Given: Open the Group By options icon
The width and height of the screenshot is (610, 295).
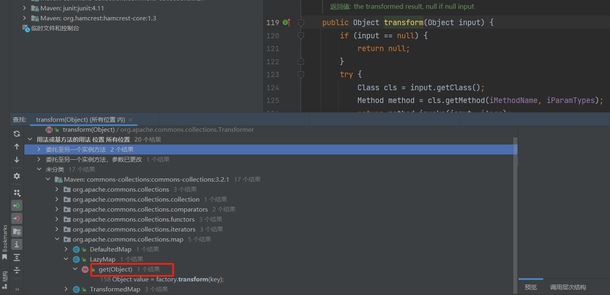Looking at the screenshot, I should coord(17,193).
